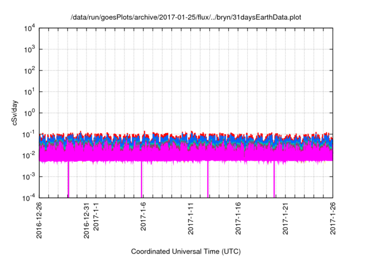367x257 pixels.
Task: Click the magenta data dropout spike near 2017-1-6
Action: [x=142, y=180]
